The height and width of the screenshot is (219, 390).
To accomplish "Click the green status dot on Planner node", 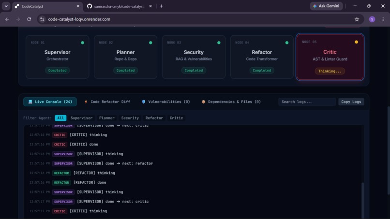I will [150, 43].
